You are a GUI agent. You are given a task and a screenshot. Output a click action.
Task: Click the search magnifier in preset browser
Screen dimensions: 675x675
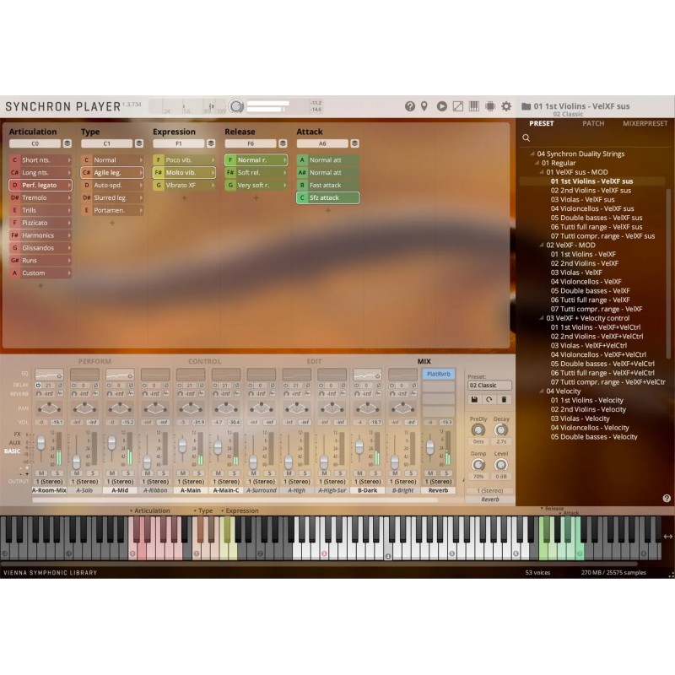(526, 138)
